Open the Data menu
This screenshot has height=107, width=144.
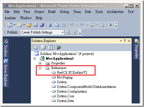88,12
